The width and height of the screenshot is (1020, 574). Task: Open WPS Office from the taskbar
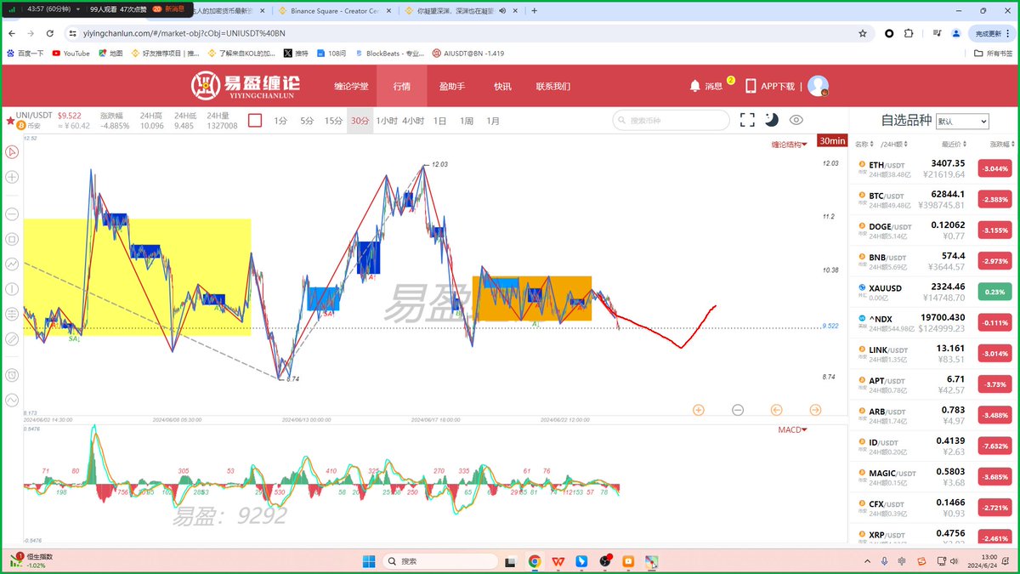(x=558, y=561)
